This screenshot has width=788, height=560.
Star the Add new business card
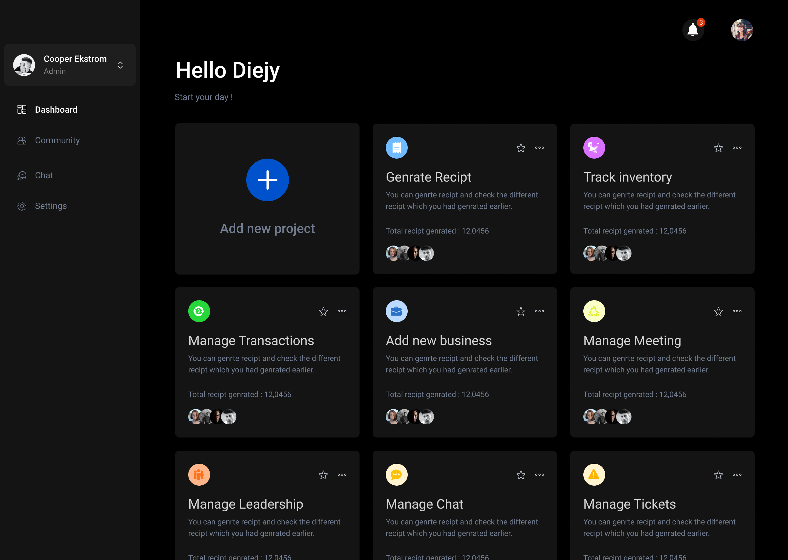[521, 311]
